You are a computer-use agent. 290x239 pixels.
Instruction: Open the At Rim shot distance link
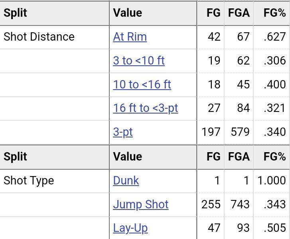tap(130, 37)
